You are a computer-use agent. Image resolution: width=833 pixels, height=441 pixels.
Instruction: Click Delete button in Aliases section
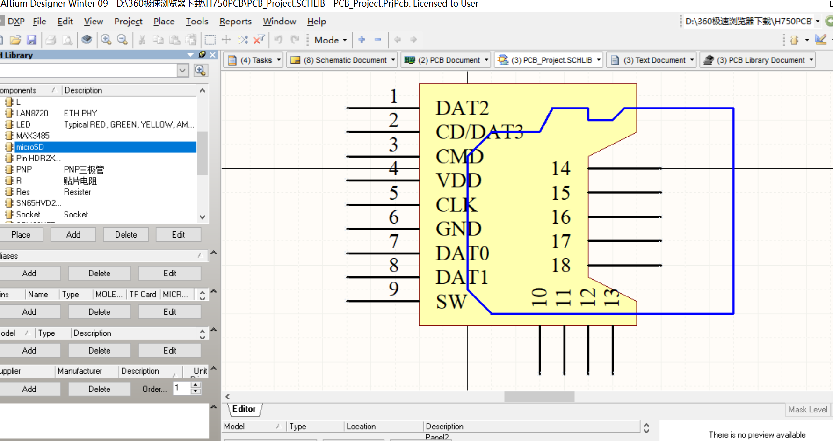pos(100,274)
